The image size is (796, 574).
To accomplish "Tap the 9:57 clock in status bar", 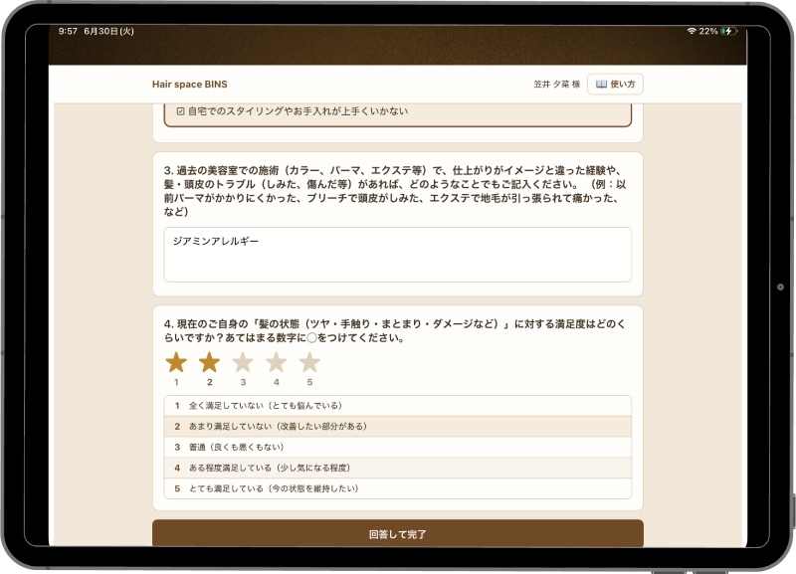I will pos(68,31).
